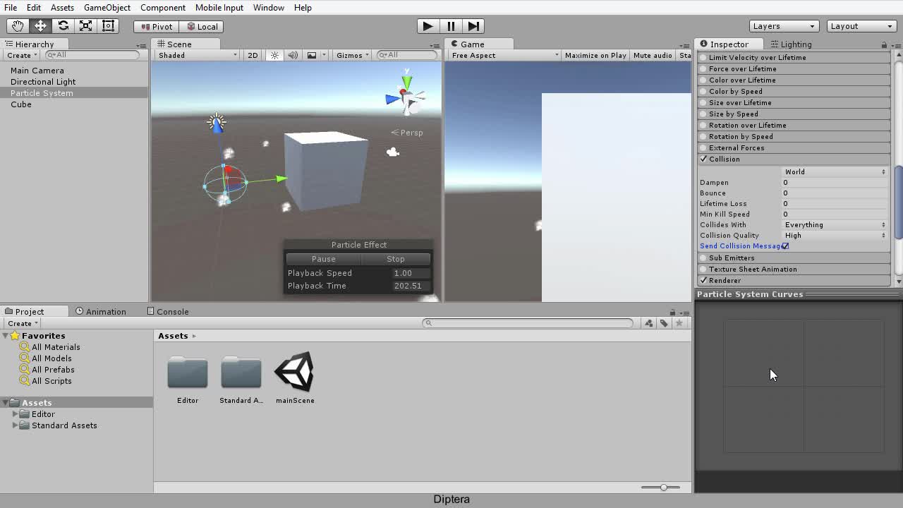Select the Hand tool in toolbar
903x508 pixels.
pos(18,26)
